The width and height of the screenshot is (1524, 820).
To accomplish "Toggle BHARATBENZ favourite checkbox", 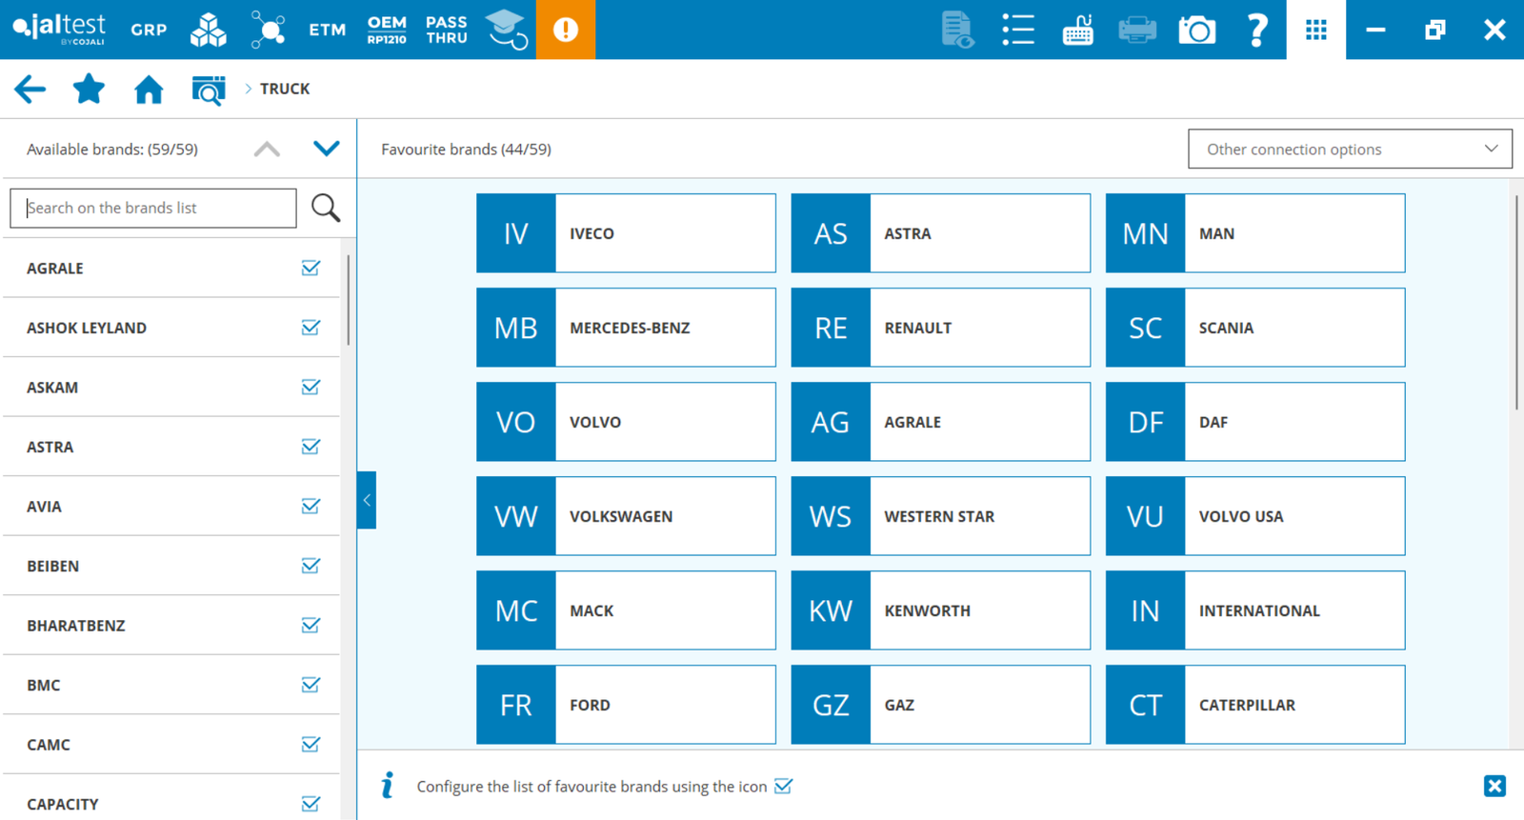I will pyautogui.click(x=311, y=625).
